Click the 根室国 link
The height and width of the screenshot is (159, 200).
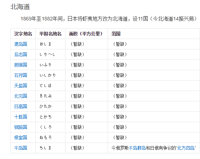click(x=20, y=138)
